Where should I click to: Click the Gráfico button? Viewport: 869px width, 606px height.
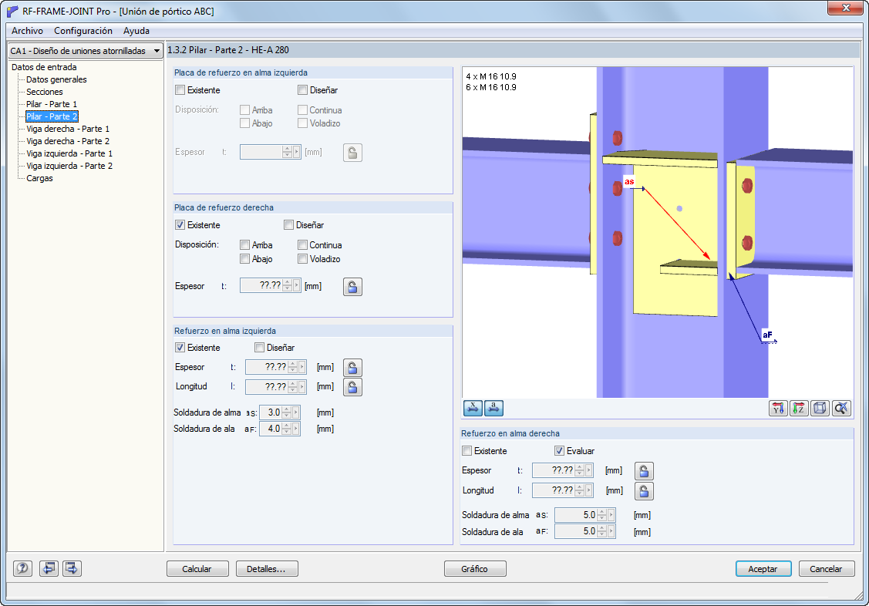(475, 569)
